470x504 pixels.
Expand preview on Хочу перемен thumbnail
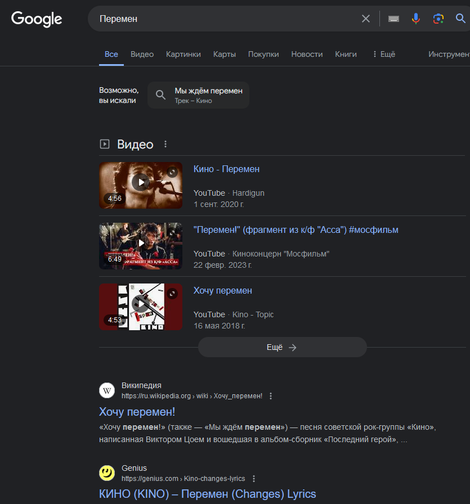point(172,294)
